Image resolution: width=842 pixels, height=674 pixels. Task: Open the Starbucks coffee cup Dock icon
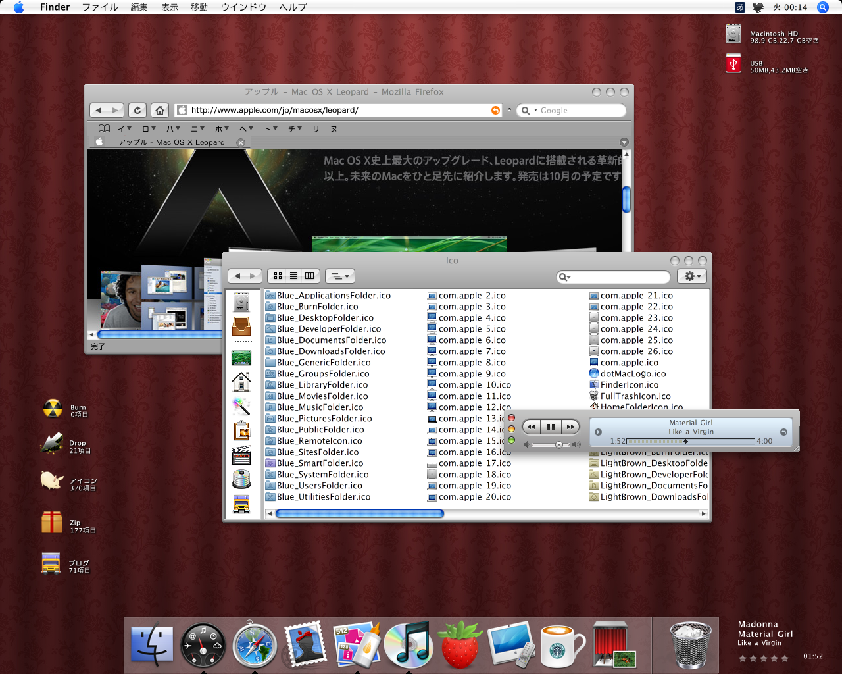point(561,645)
